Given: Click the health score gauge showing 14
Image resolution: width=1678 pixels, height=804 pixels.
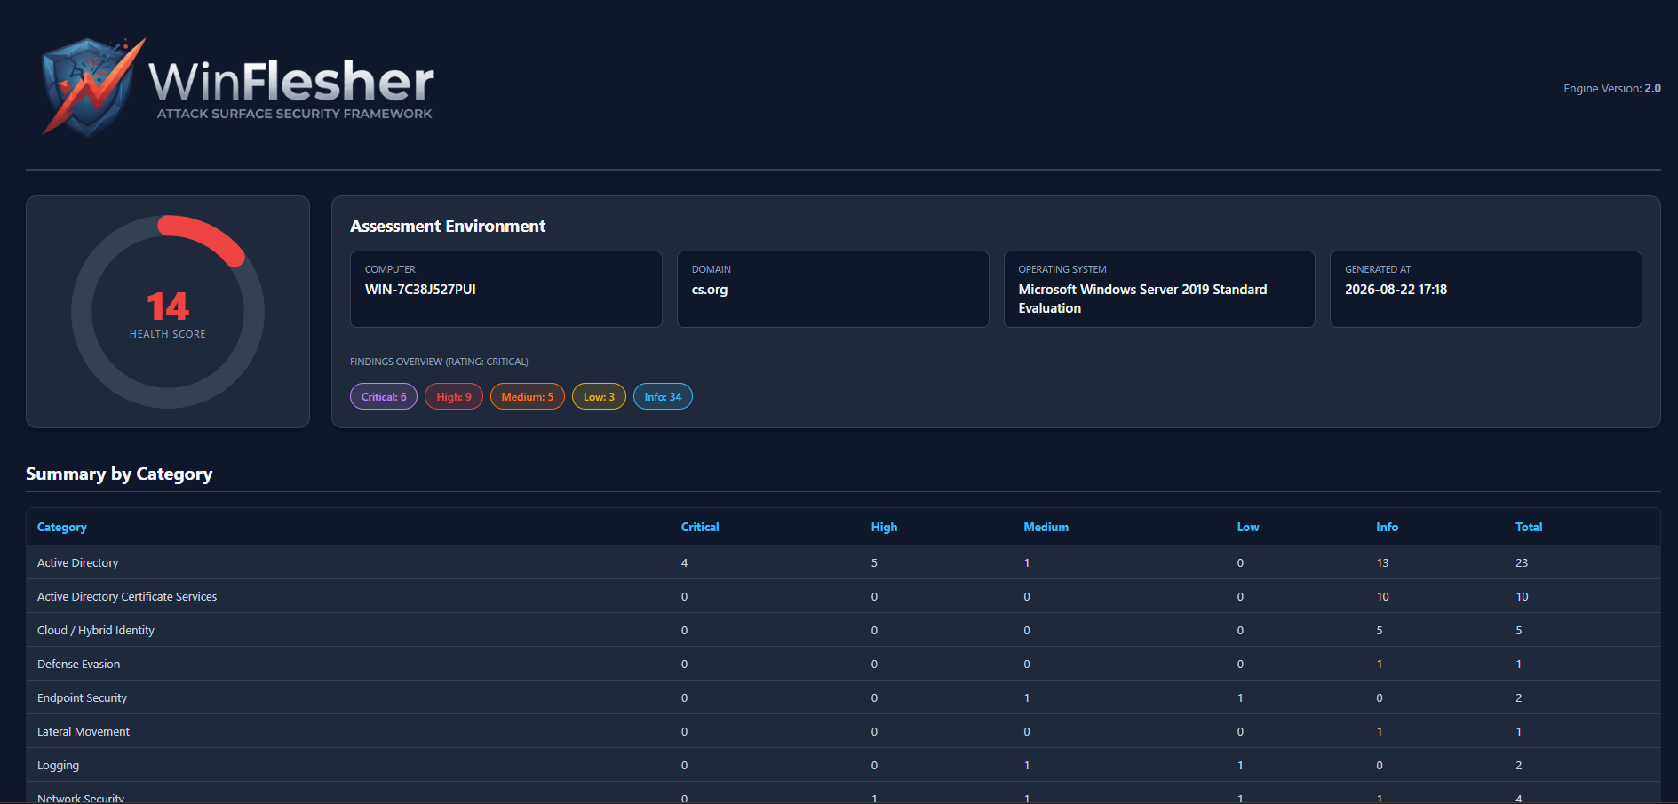Looking at the screenshot, I should click(x=168, y=312).
